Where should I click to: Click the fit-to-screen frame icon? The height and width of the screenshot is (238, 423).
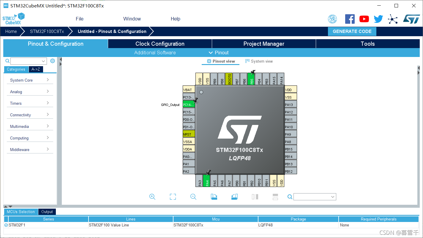(173, 197)
